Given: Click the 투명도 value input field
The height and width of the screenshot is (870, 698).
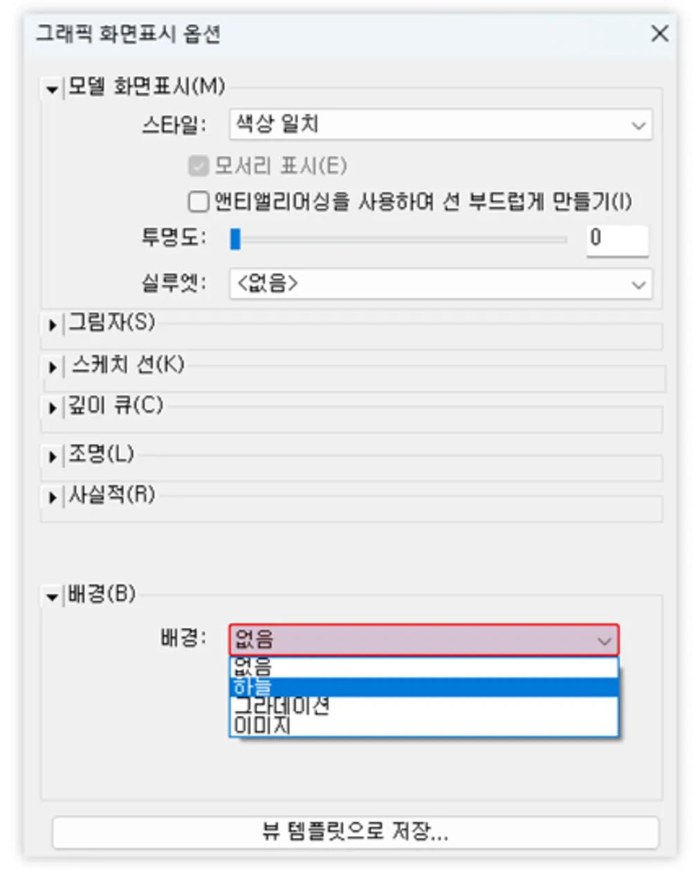Looking at the screenshot, I should [617, 239].
